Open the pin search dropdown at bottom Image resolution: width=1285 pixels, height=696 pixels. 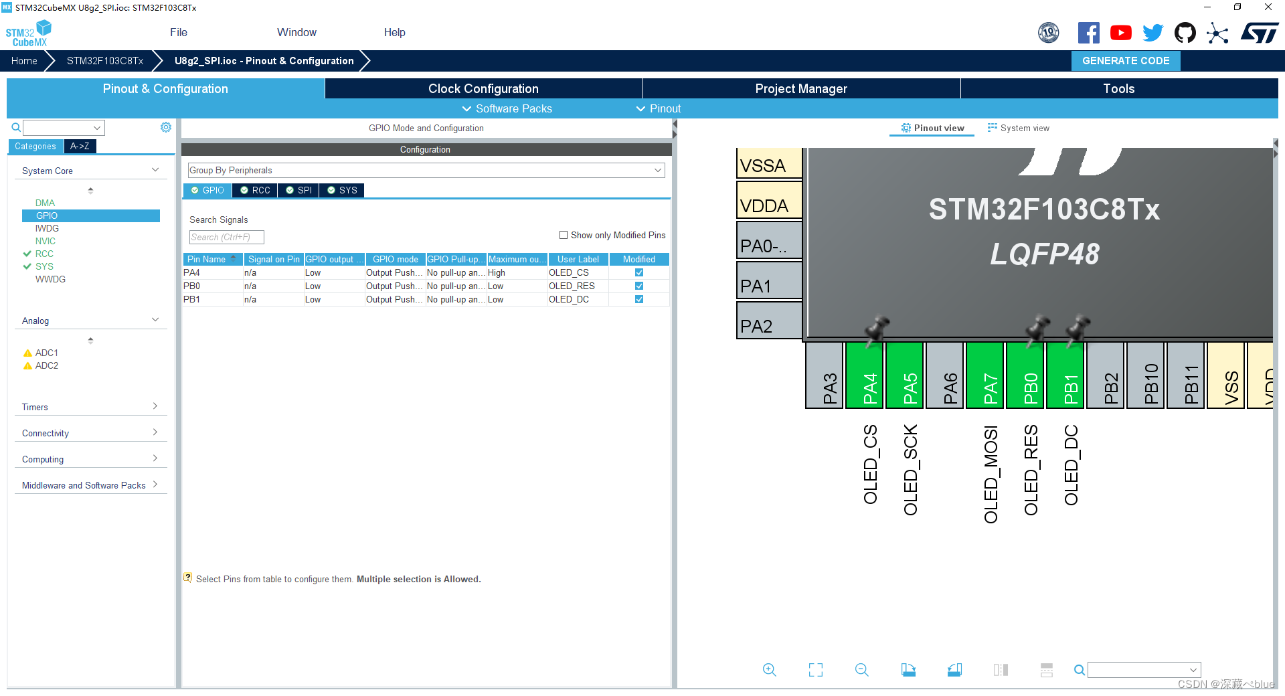pos(1144,670)
